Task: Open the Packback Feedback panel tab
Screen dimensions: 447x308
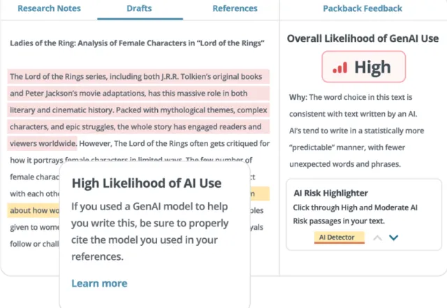Action: pos(362,8)
